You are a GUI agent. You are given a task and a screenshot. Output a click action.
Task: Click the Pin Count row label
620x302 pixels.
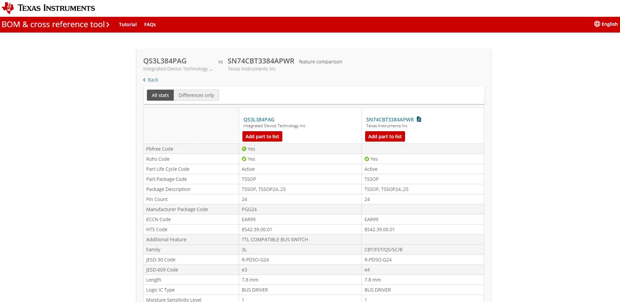(x=157, y=199)
